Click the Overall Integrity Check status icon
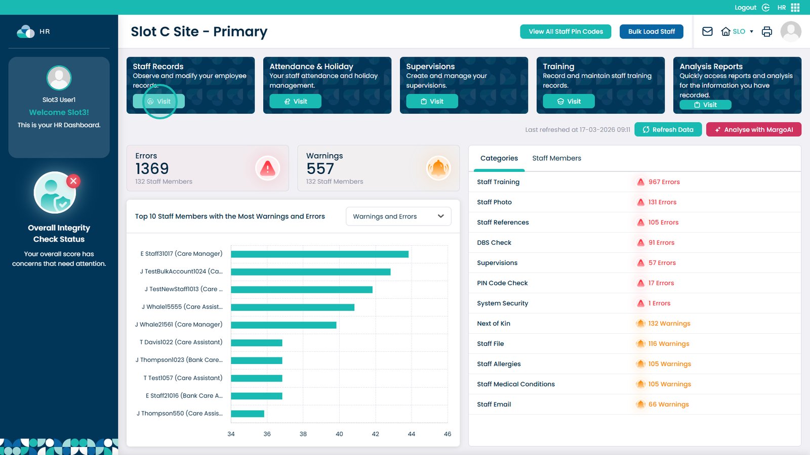This screenshot has width=810, height=455. (x=56, y=193)
